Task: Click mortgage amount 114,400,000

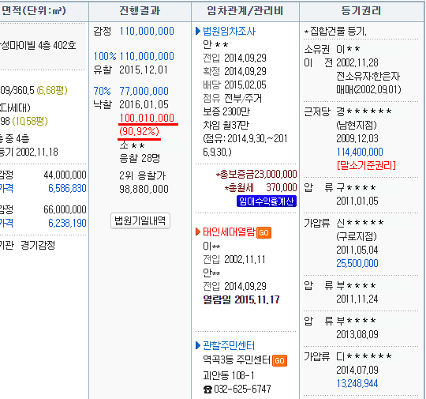Action: click(360, 152)
